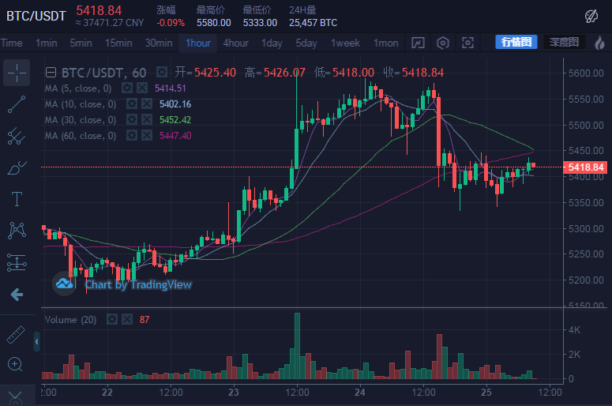Select the Text annotation tool
The width and height of the screenshot is (612, 406).
click(17, 198)
